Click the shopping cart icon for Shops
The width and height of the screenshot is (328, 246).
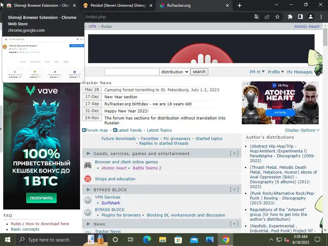tap(88, 179)
